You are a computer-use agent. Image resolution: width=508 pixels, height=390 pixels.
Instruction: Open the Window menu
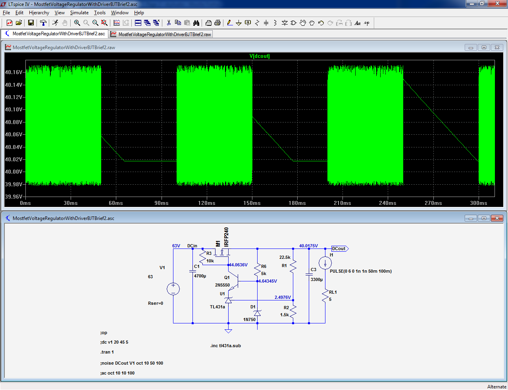click(x=120, y=13)
